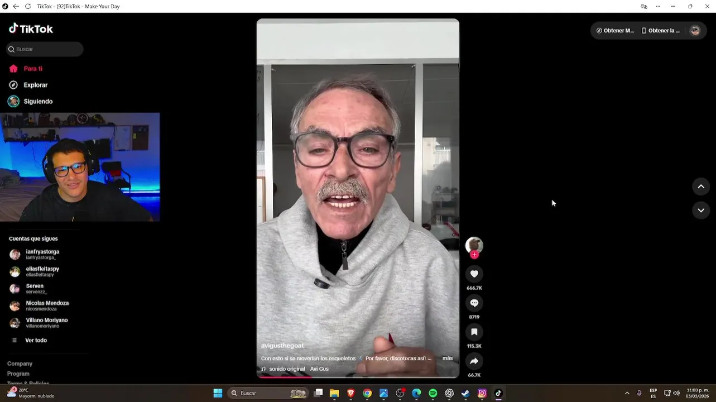The height and width of the screenshot is (402, 716).
Task: Click the Program footer link
Action: coord(18,374)
